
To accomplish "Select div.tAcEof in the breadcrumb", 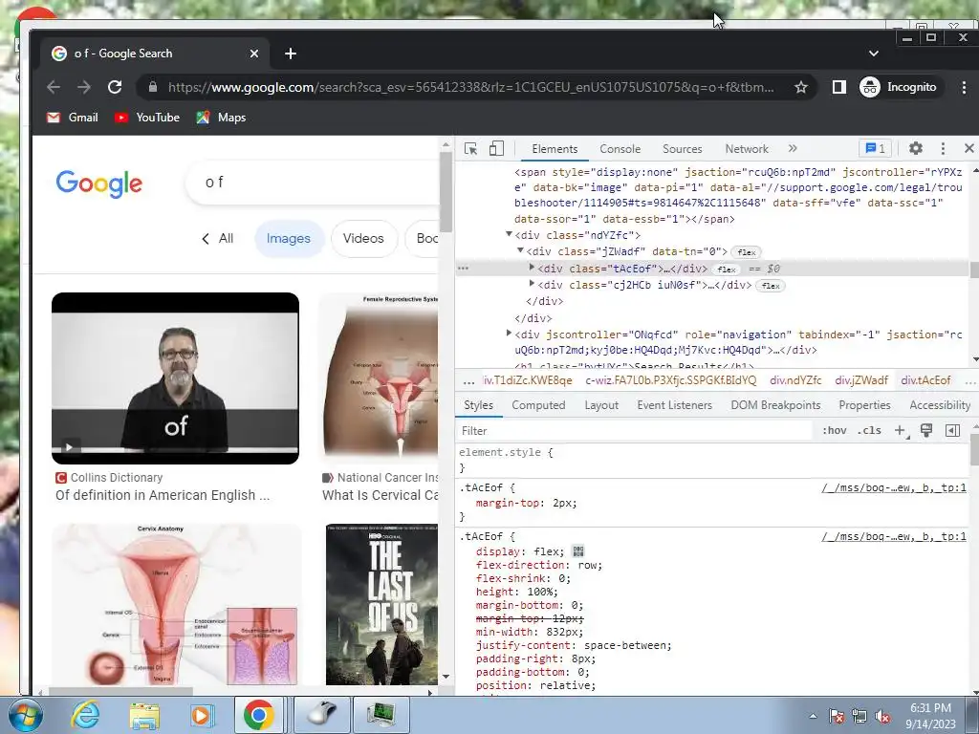I will [x=925, y=380].
